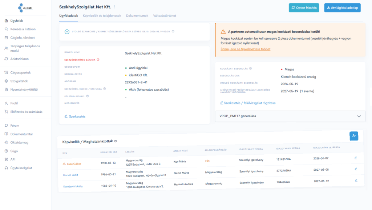
Task: Click the Magas risk rating value
Action: click(289, 70)
